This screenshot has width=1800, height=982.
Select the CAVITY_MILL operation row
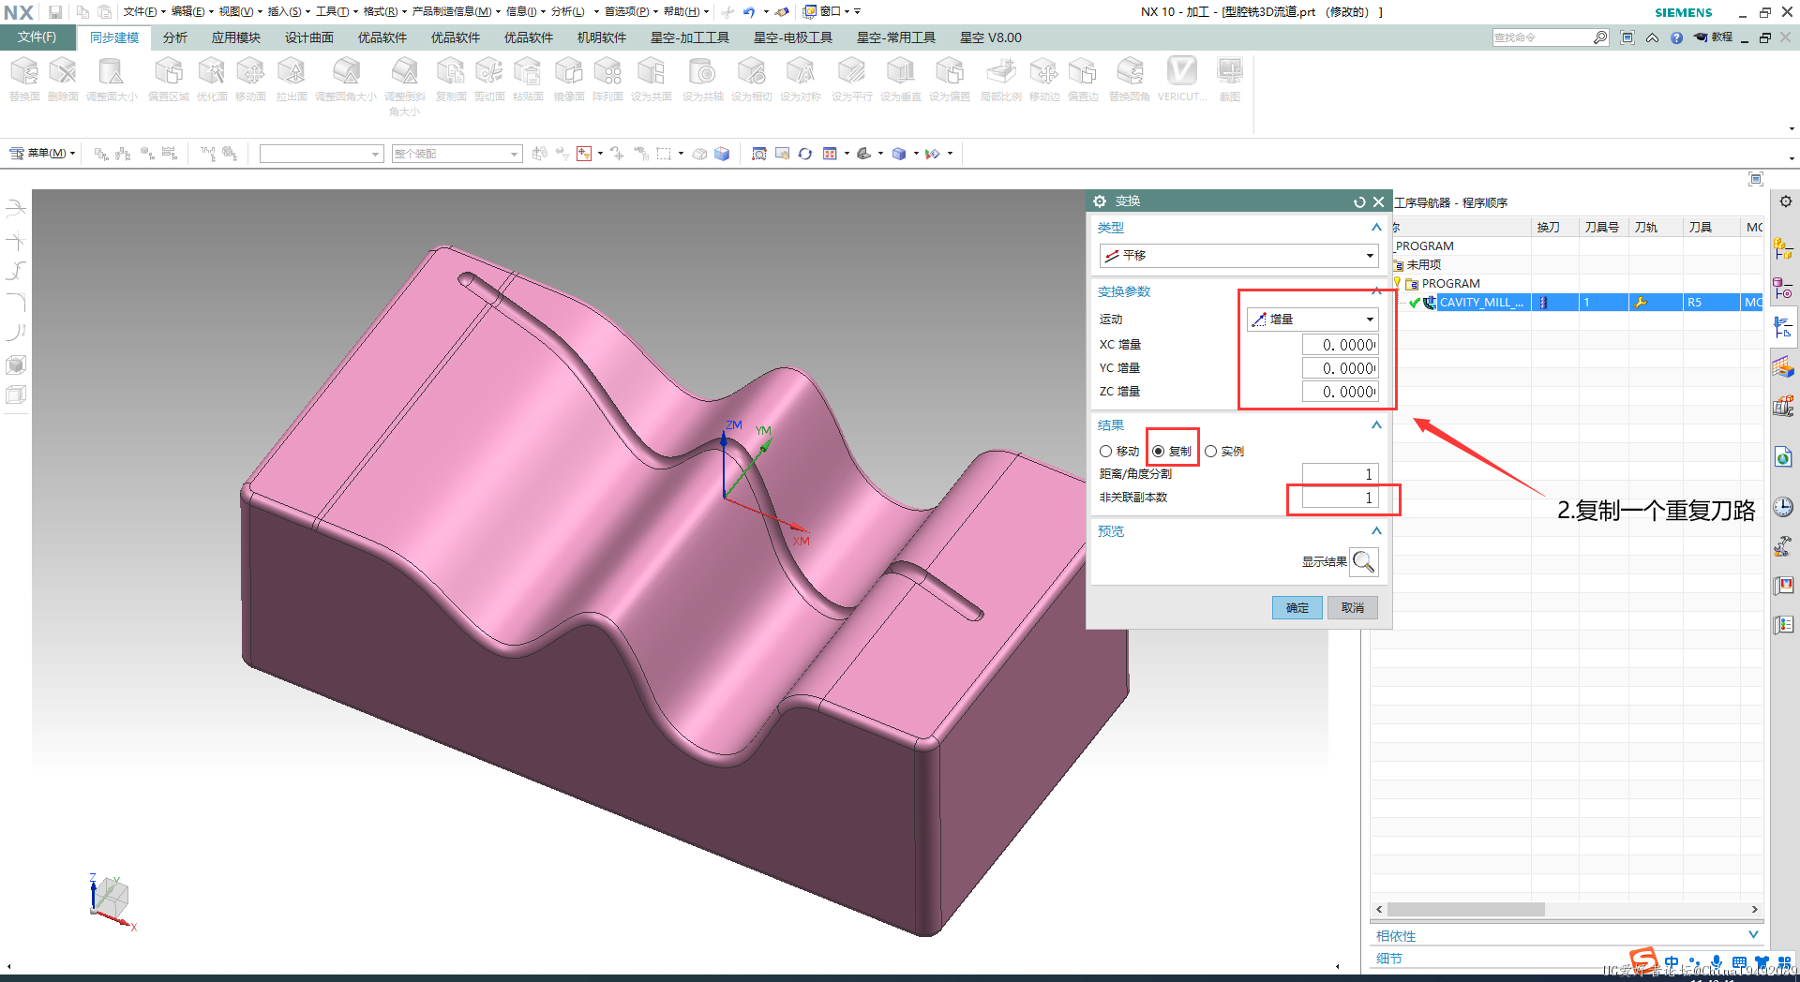point(1578,303)
